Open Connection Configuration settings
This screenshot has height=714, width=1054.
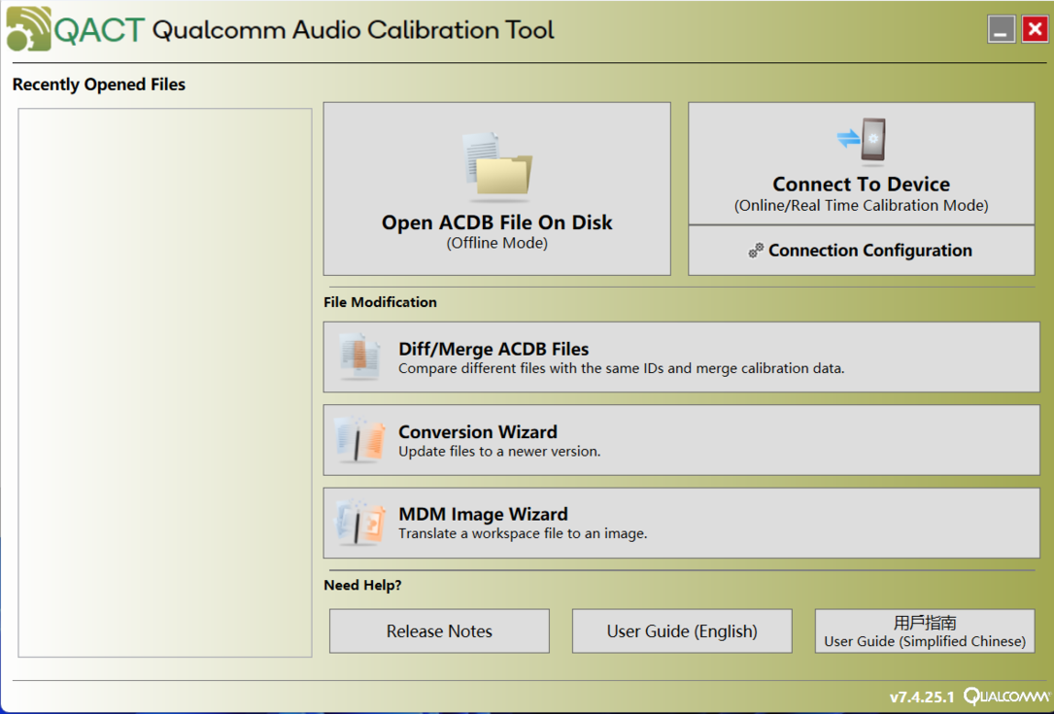861,250
